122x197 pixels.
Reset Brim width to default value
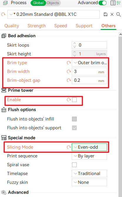[69, 72]
